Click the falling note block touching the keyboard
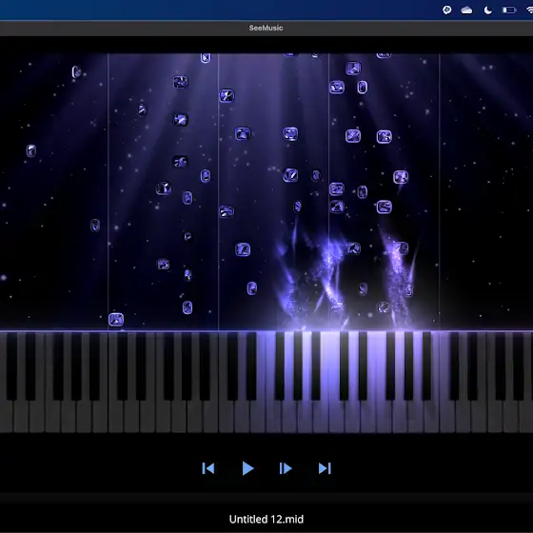 pyautogui.click(x=116, y=320)
